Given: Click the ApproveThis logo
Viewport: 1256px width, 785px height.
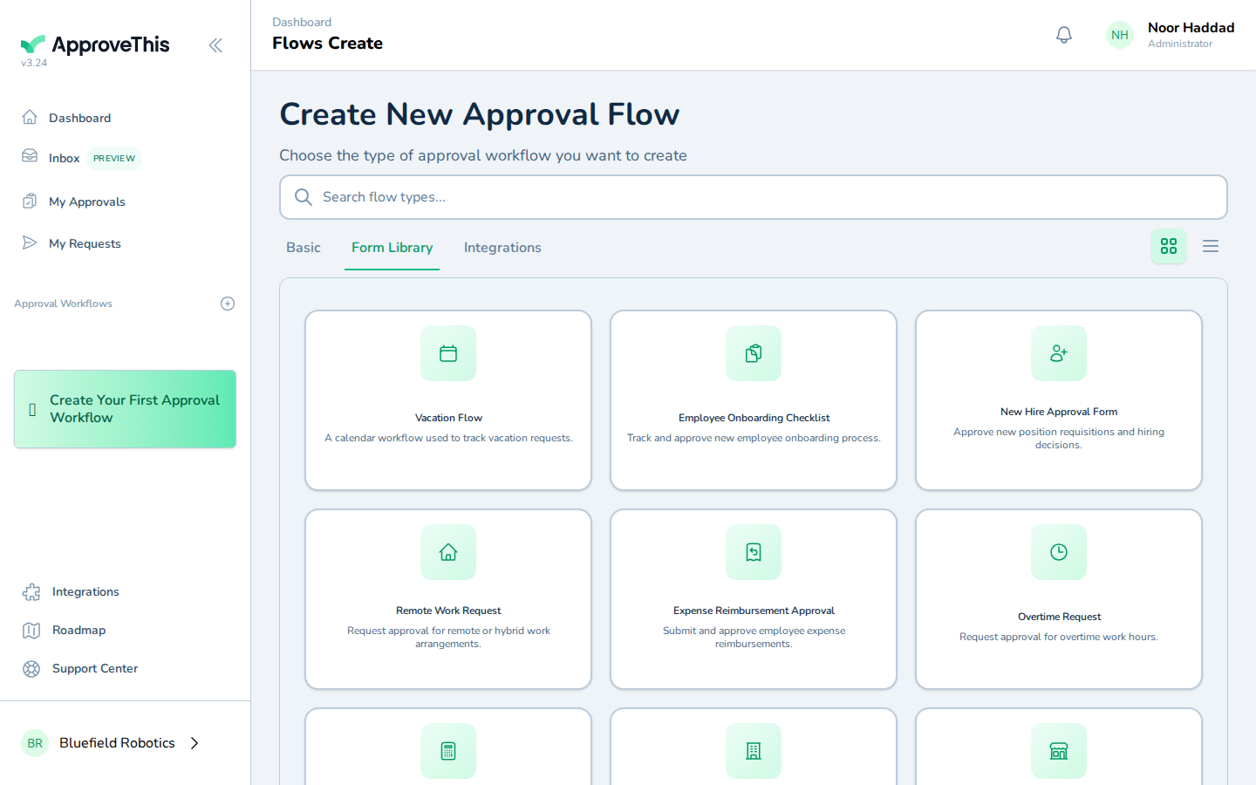Looking at the screenshot, I should click(x=95, y=44).
